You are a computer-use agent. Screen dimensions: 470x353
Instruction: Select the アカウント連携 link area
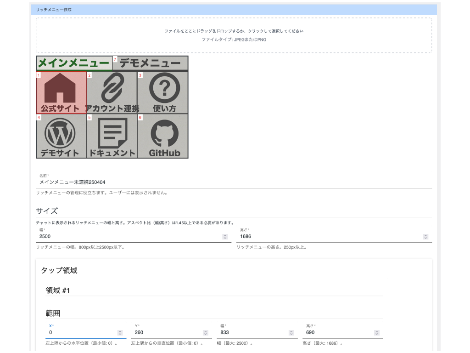click(112, 92)
